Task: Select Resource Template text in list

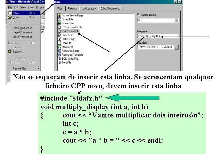Action: (x=72, y=55)
